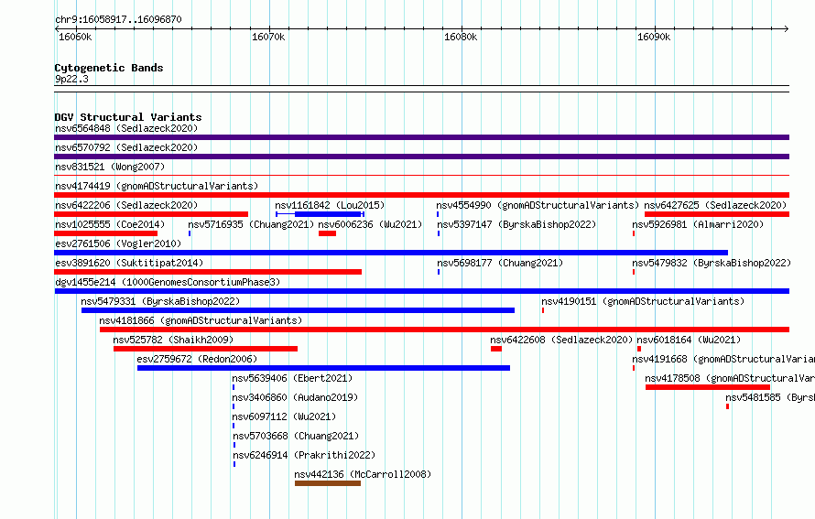Select the blue bar under dgv1455e214

(x=421, y=291)
